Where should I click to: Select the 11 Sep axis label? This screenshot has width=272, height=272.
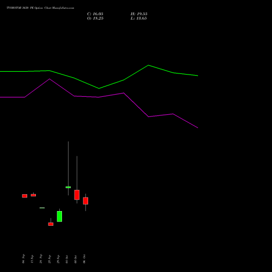[32, 259]
